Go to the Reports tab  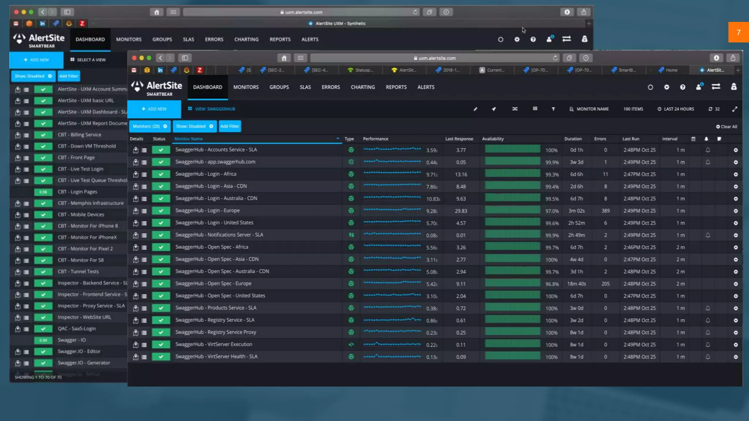(396, 87)
